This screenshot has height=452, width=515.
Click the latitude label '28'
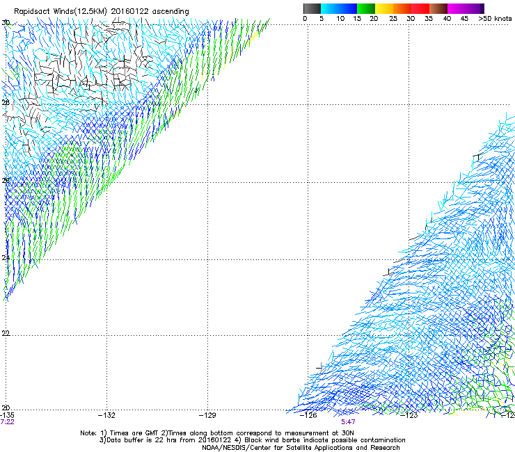[6, 103]
